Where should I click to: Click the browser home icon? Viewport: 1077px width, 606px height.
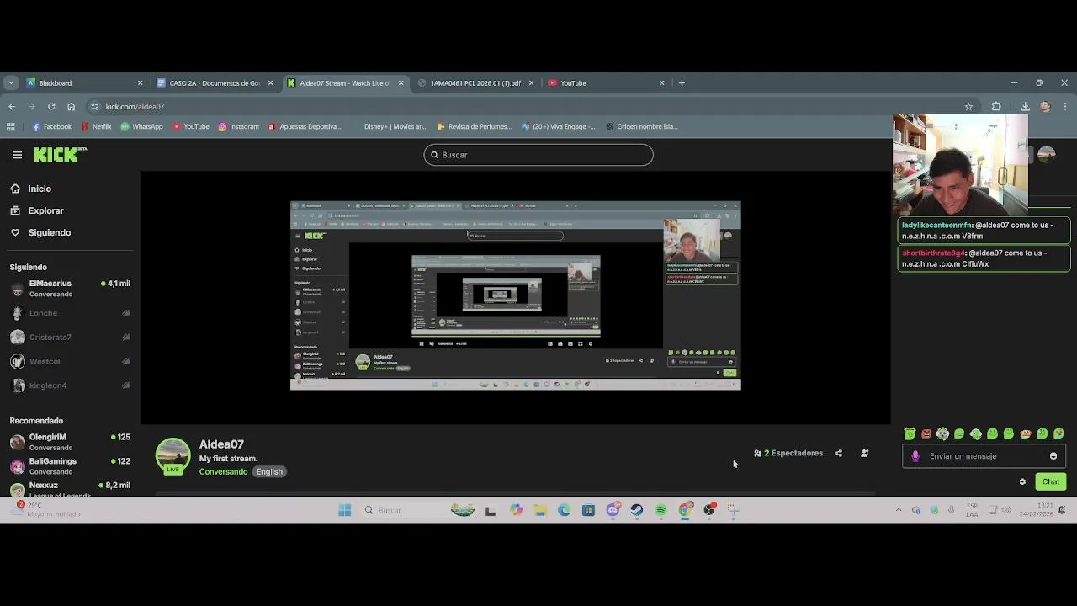click(x=71, y=106)
